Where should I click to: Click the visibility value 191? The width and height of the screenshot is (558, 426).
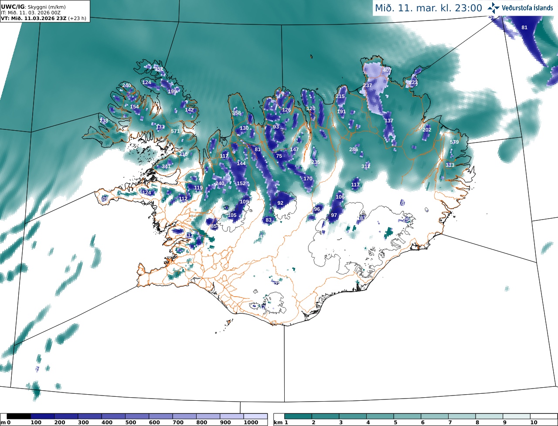(x=341, y=112)
